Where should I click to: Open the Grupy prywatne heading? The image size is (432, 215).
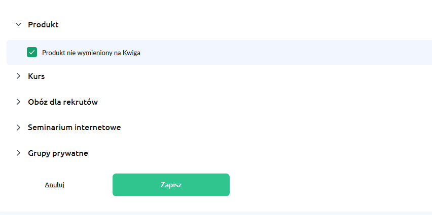tap(58, 153)
